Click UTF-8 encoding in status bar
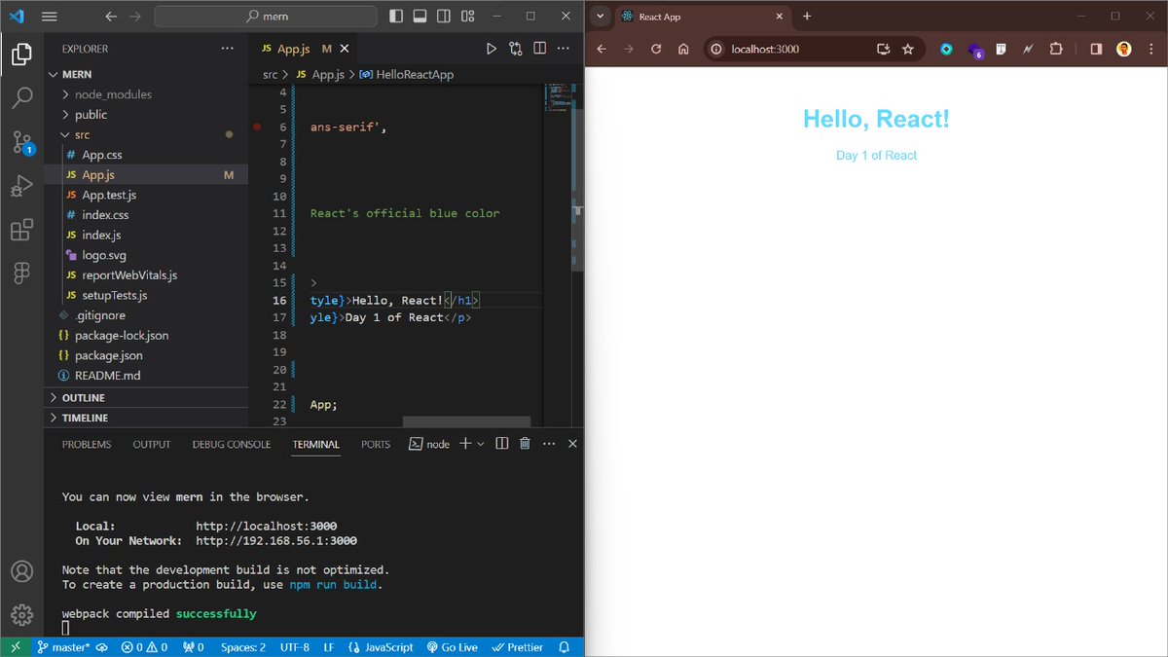Image resolution: width=1168 pixels, height=657 pixels. point(294,647)
